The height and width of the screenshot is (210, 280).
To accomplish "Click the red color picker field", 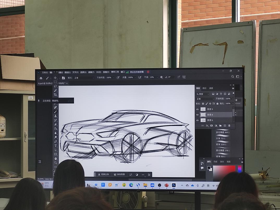I will [x=224, y=173].
